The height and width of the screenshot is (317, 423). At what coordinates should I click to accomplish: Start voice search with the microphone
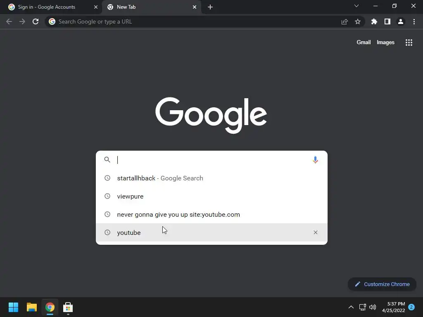pos(315,160)
